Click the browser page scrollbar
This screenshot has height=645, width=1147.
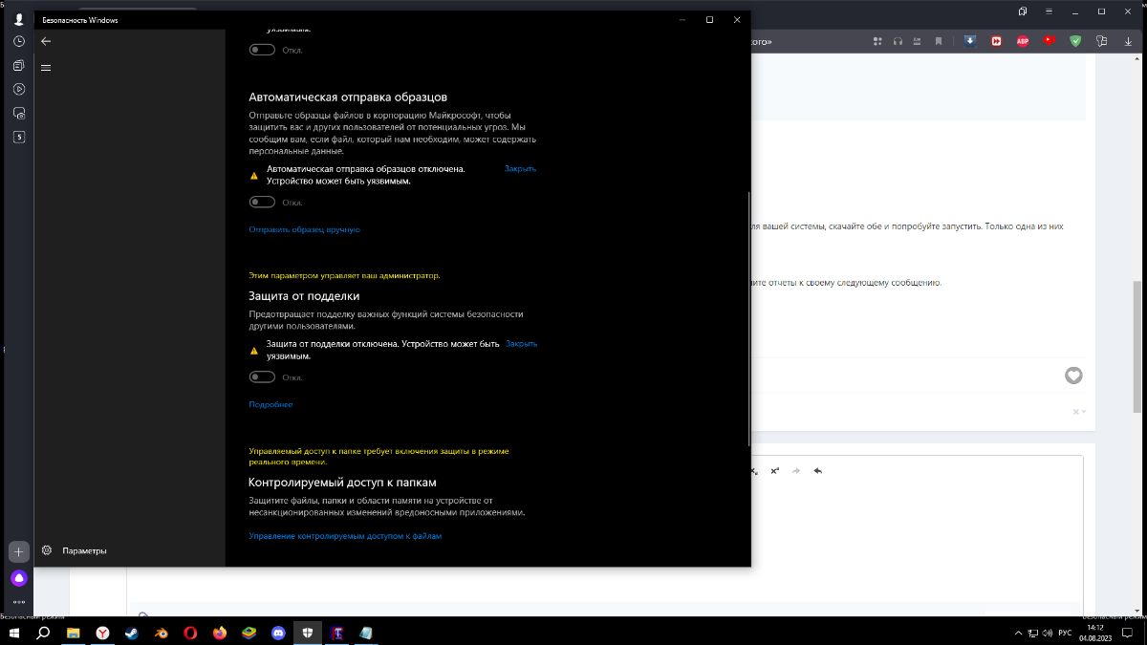(1136, 347)
